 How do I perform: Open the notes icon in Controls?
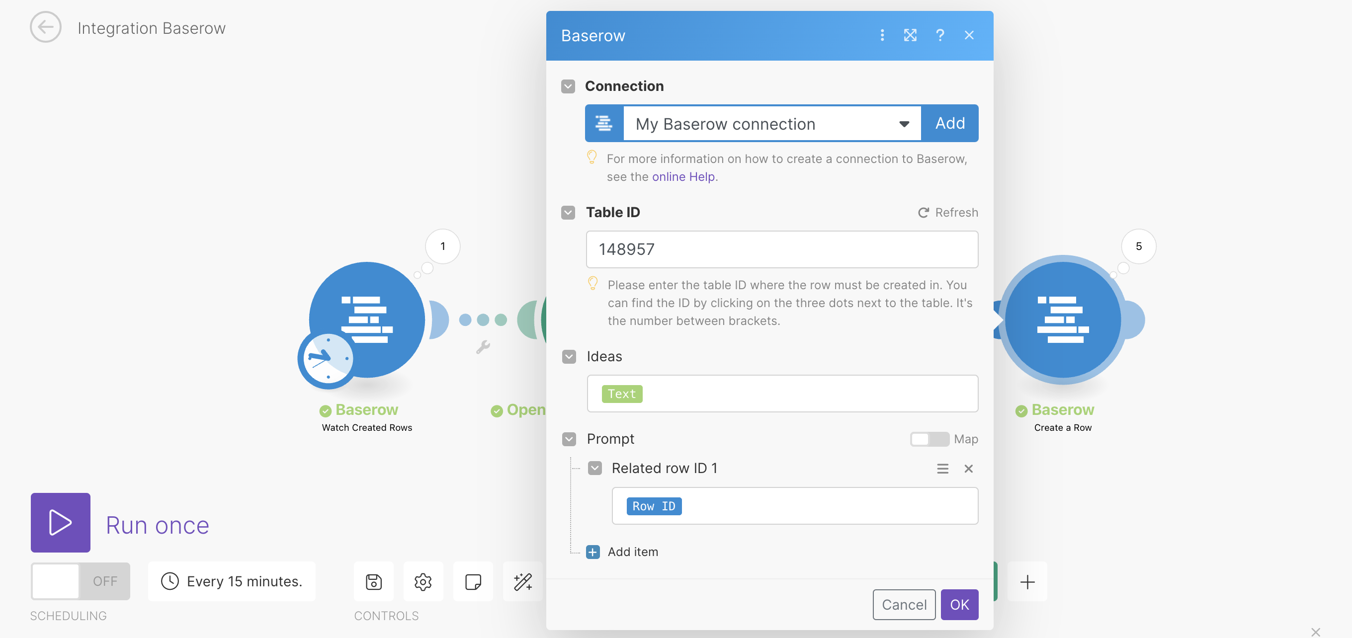pos(473,581)
